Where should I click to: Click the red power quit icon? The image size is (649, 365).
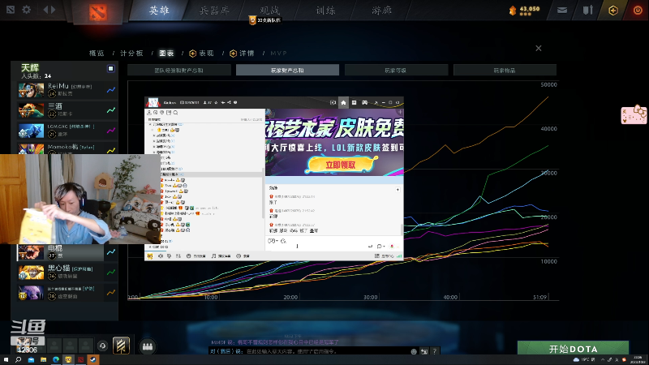coord(638,11)
